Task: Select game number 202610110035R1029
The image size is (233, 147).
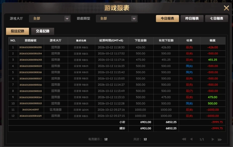Action: [31, 116]
